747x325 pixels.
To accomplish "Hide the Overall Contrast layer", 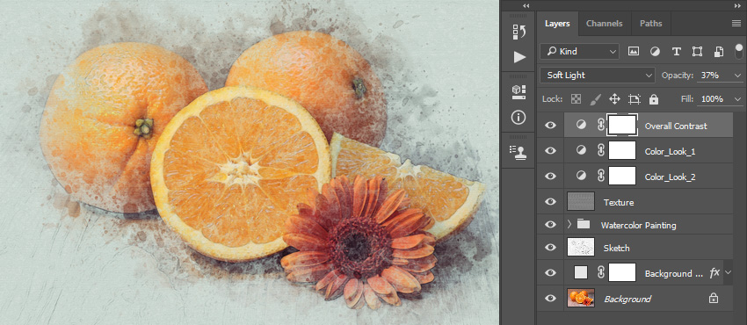I will tap(550, 125).
